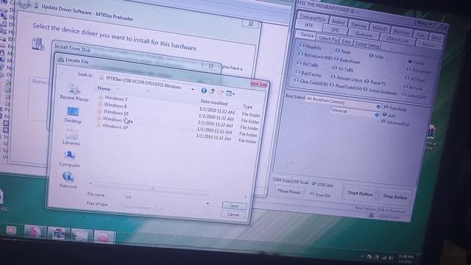Click the clock in the system tray
The height and width of the screenshot is (265, 471).
point(406,258)
